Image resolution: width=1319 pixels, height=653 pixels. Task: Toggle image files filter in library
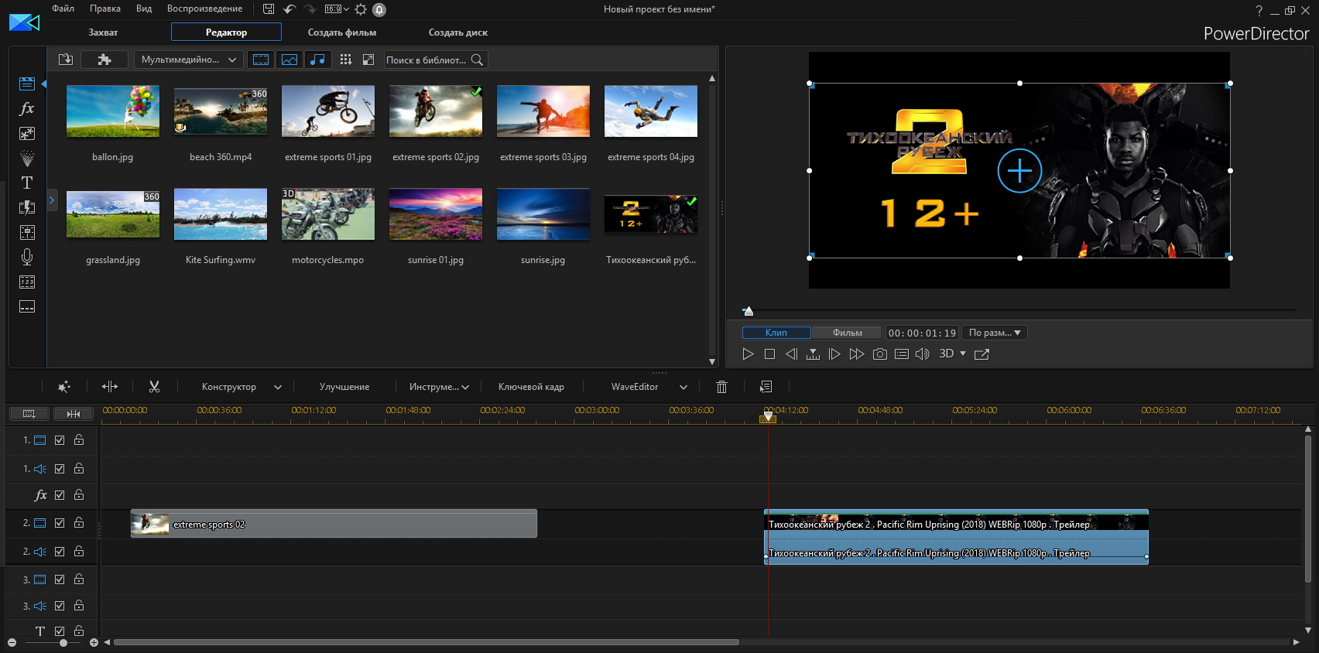coord(289,60)
